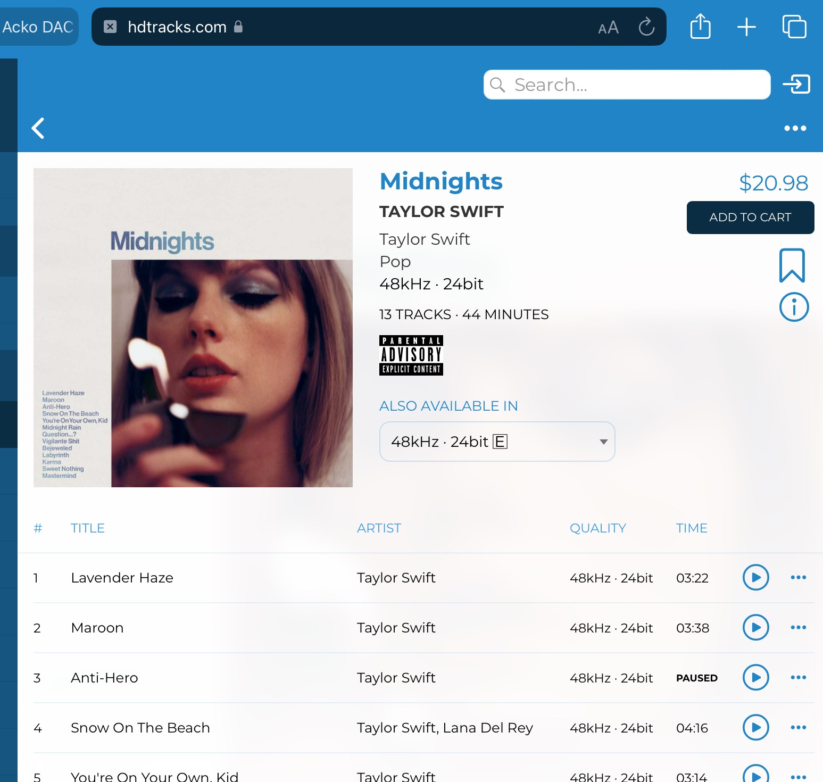
Task: Click the Midnights album title
Action: point(441,181)
